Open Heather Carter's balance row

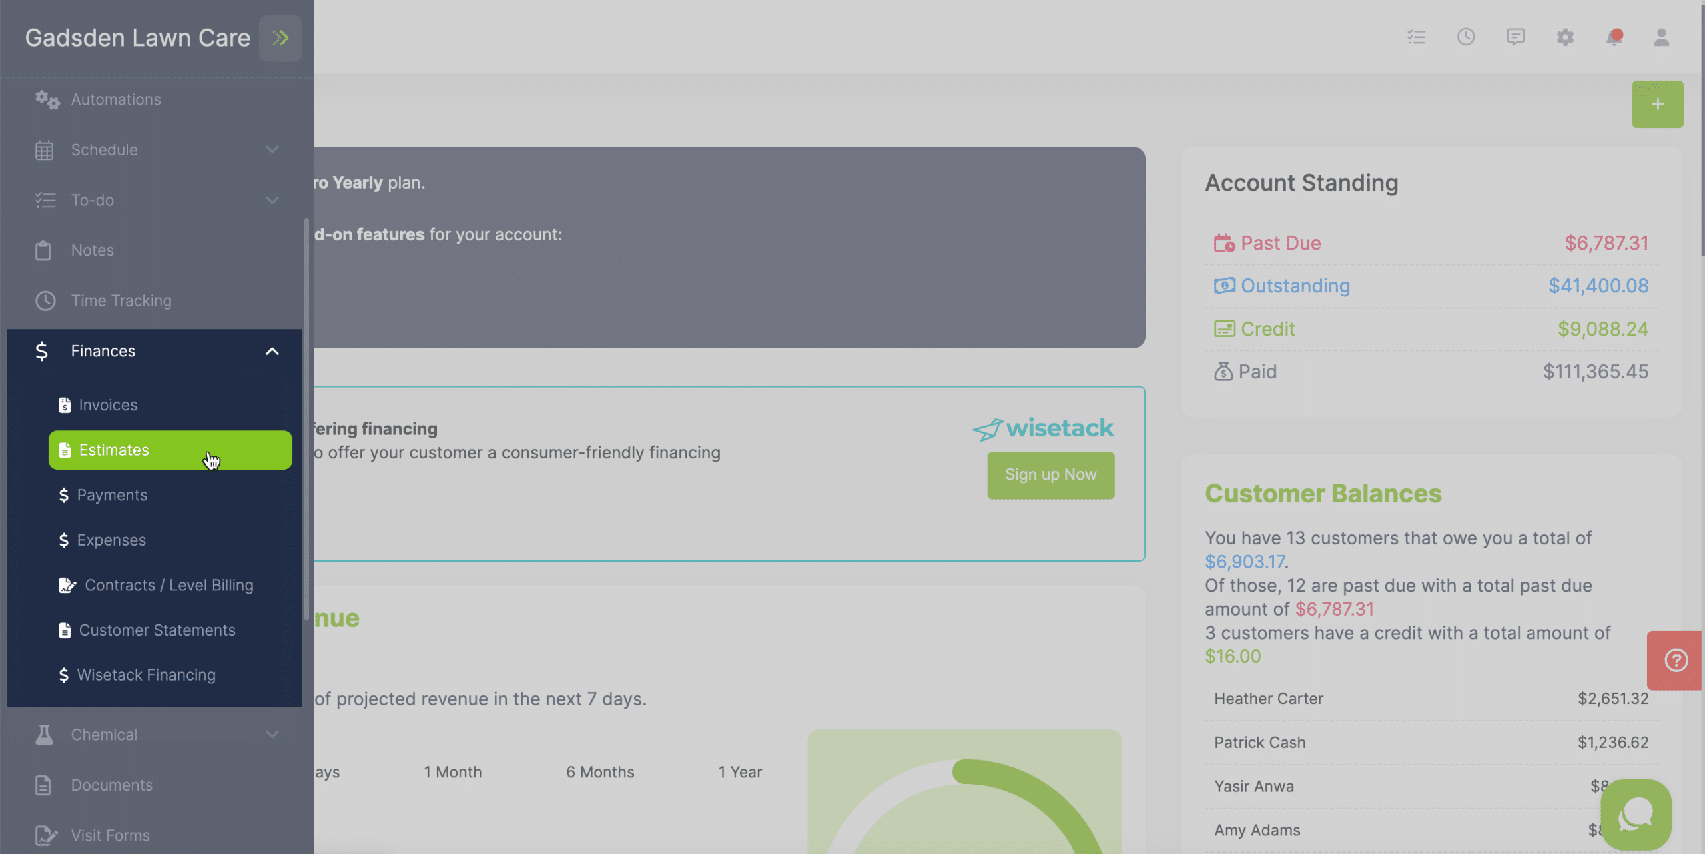click(1431, 699)
